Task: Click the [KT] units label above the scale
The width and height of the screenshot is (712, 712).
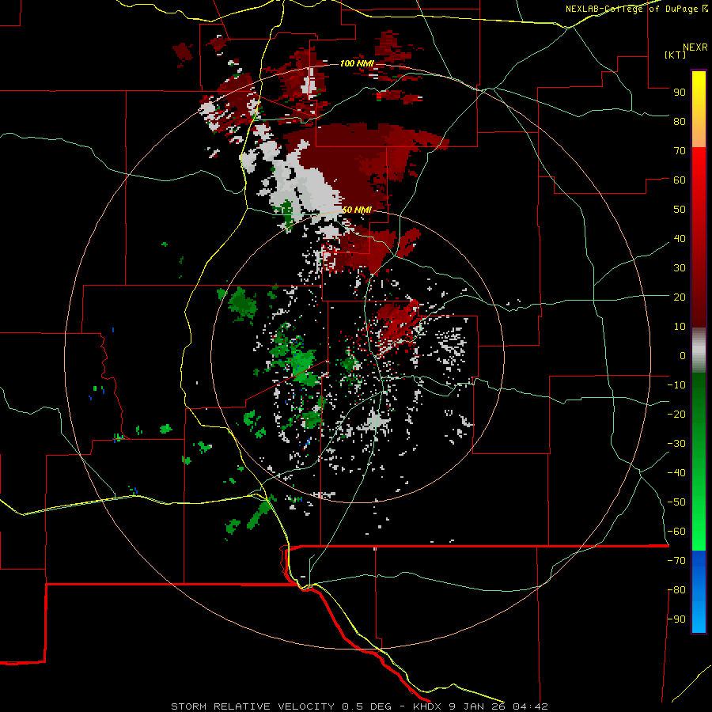Action: pyautogui.click(x=675, y=55)
